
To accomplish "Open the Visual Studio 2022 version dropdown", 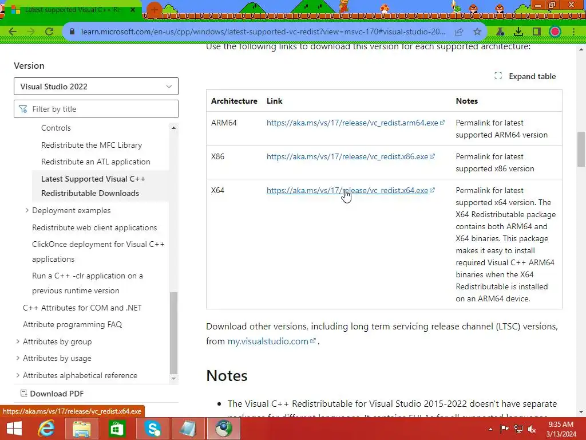I will click(96, 87).
